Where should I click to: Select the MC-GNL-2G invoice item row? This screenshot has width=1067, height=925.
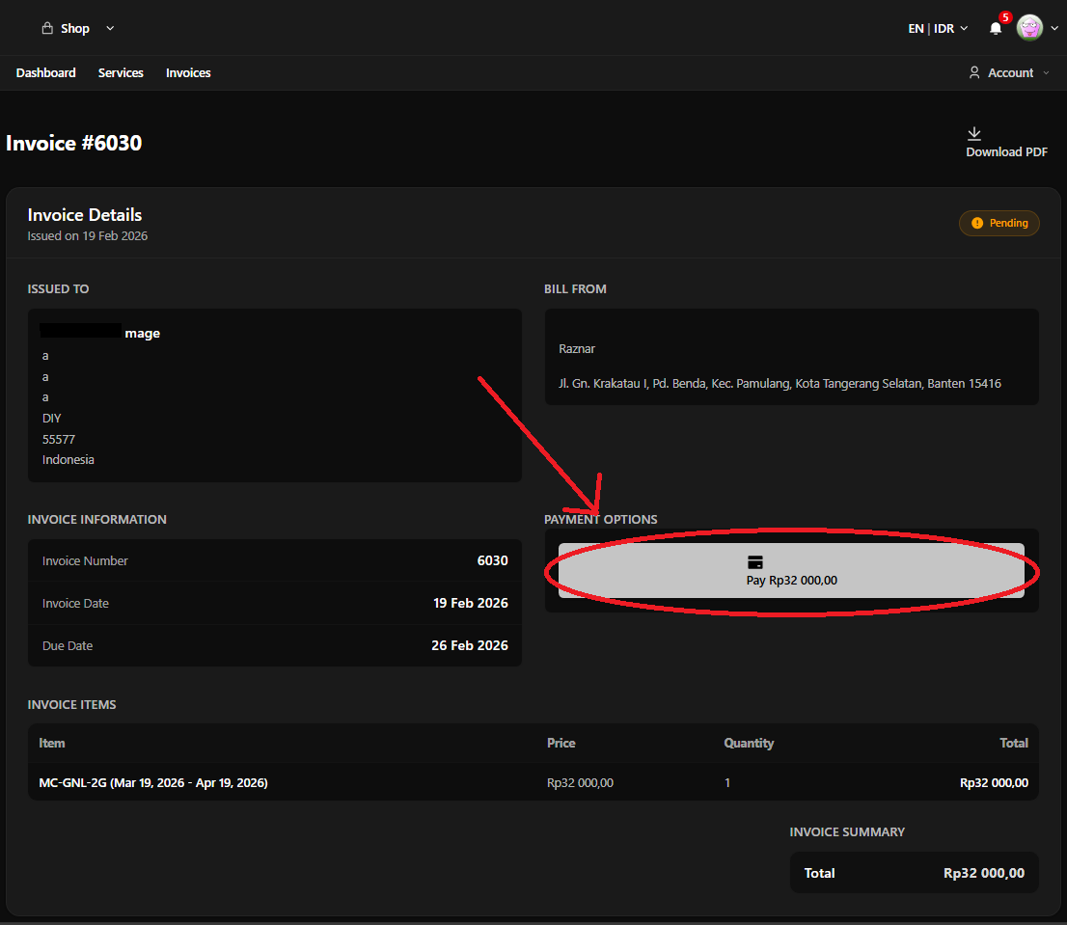(153, 783)
